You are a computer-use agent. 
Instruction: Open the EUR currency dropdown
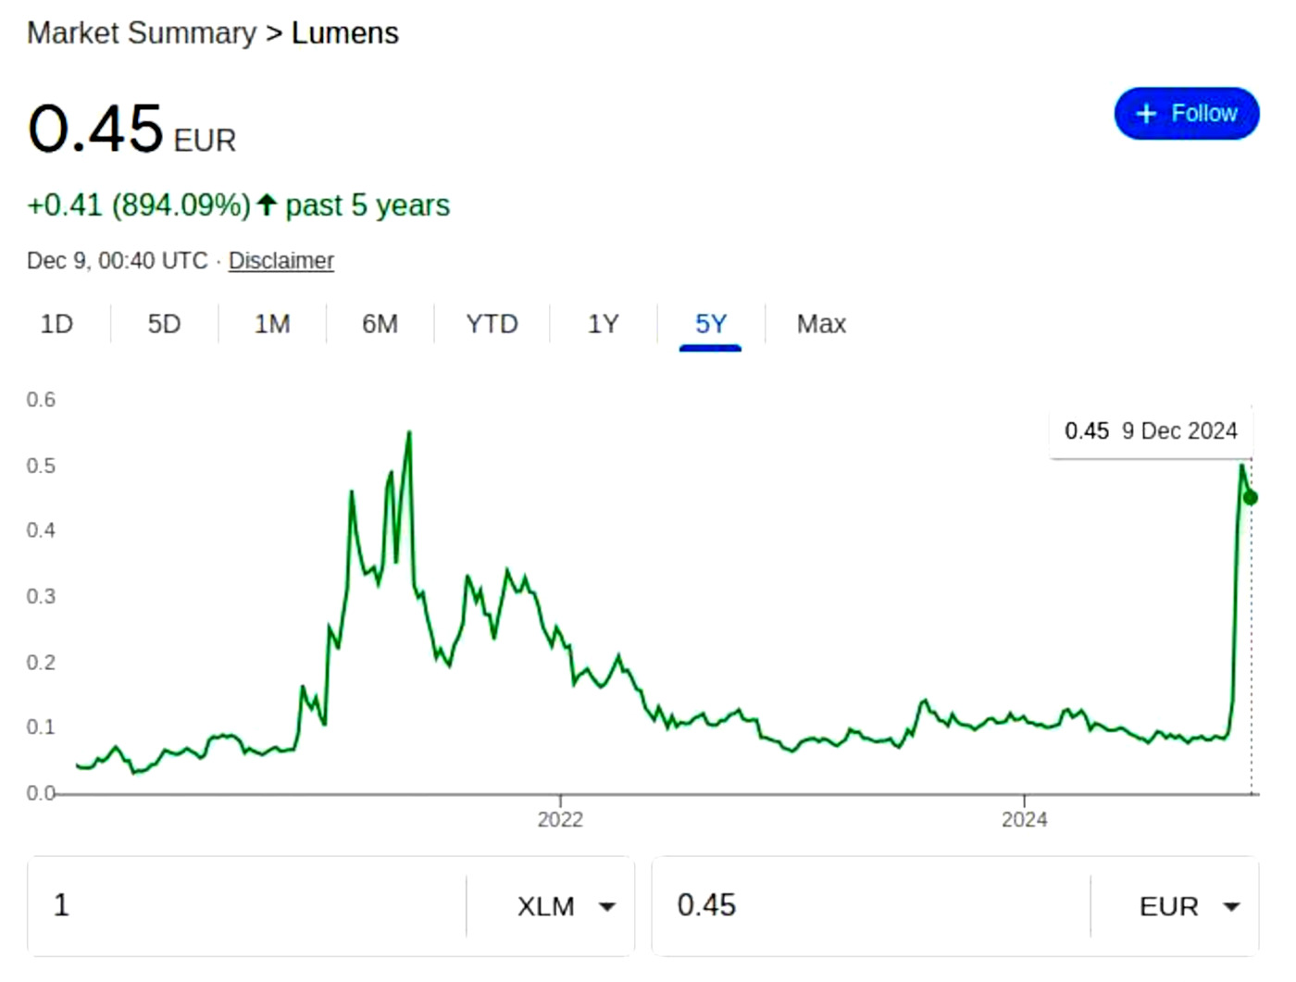[1190, 906]
